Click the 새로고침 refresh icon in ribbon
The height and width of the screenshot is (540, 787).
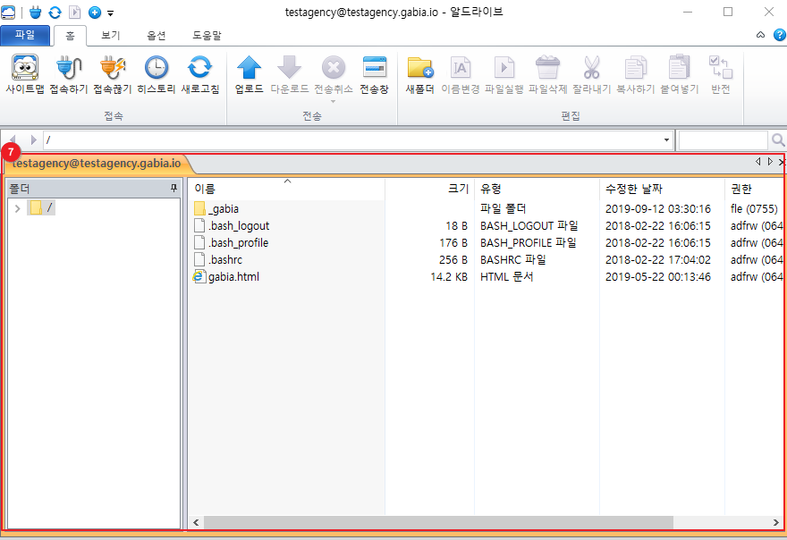point(199,74)
